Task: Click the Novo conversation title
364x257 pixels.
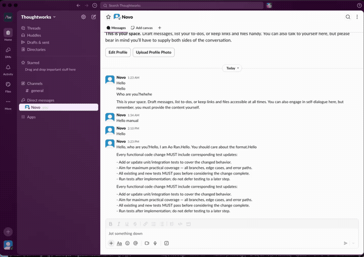Action: 127,17
